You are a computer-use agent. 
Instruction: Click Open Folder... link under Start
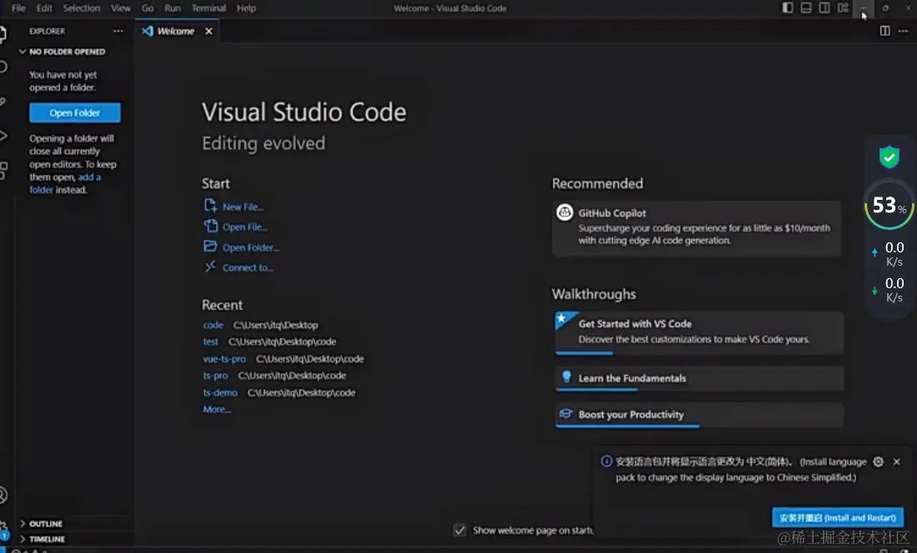pos(251,247)
